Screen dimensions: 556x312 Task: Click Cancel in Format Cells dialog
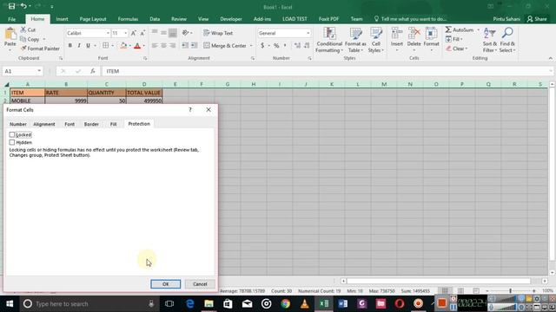coord(200,284)
